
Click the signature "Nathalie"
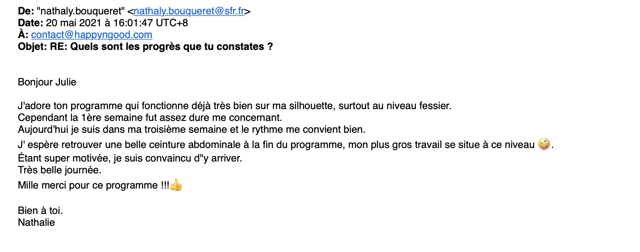pos(36,222)
